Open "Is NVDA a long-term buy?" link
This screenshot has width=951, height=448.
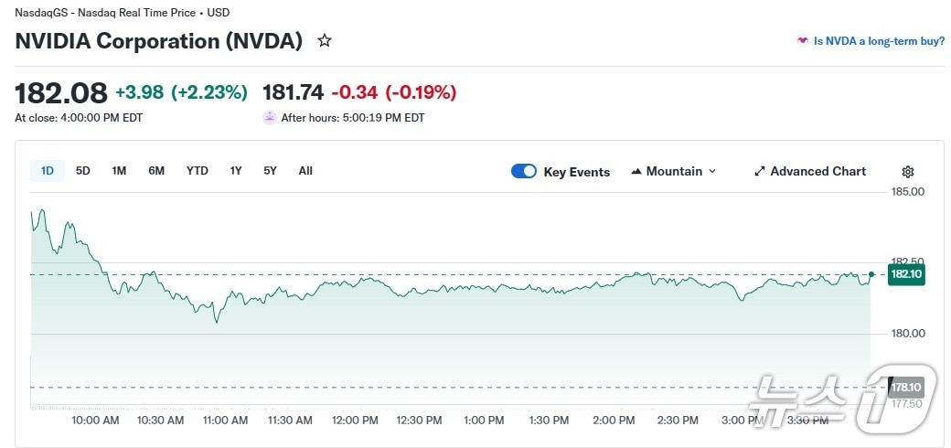(879, 41)
